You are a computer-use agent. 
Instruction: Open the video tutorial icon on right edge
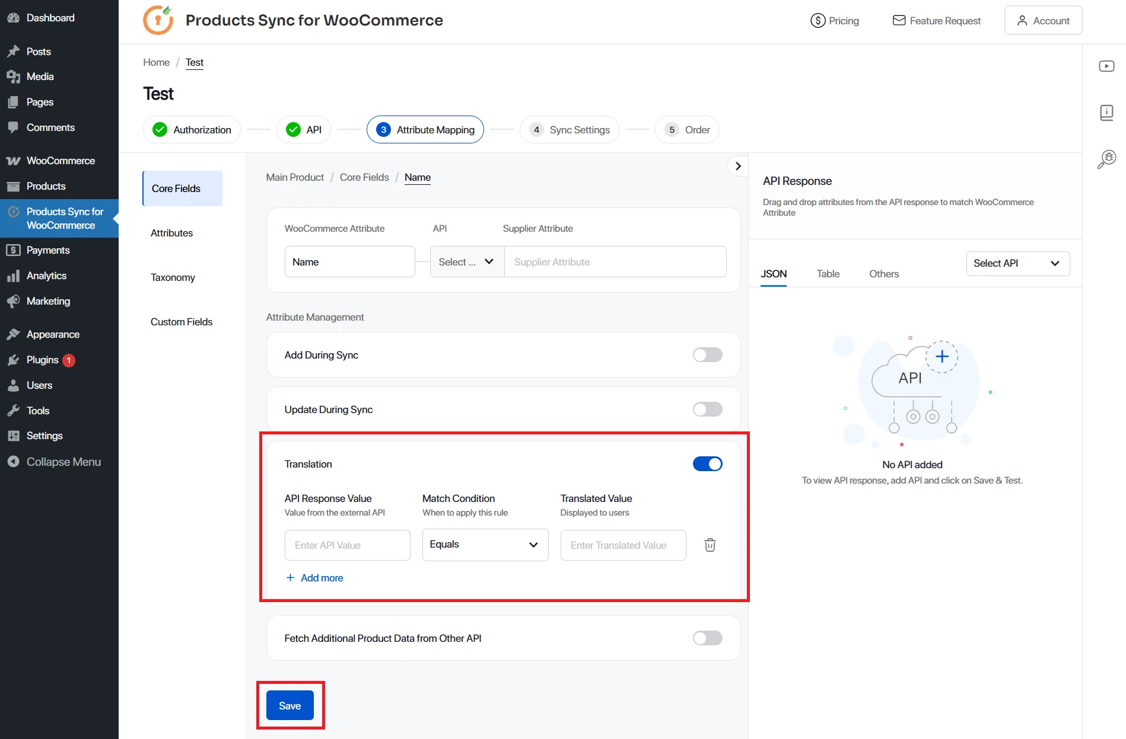pyautogui.click(x=1106, y=66)
